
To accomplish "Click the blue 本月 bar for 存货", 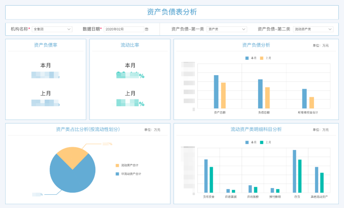I will 294,171.
